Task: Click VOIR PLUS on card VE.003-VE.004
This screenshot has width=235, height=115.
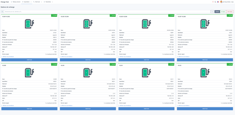Action: (88, 60)
